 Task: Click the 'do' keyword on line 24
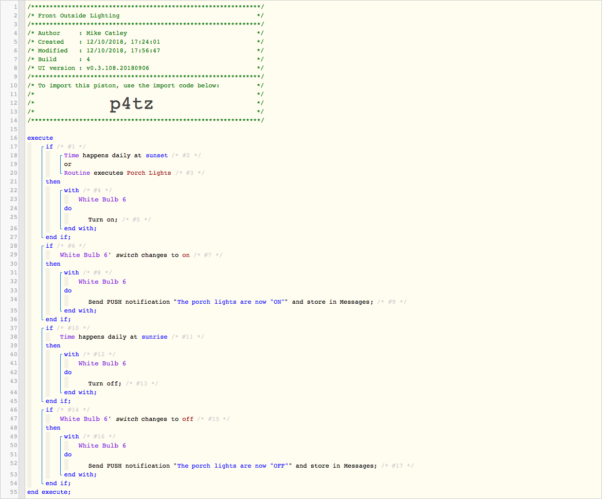67,208
